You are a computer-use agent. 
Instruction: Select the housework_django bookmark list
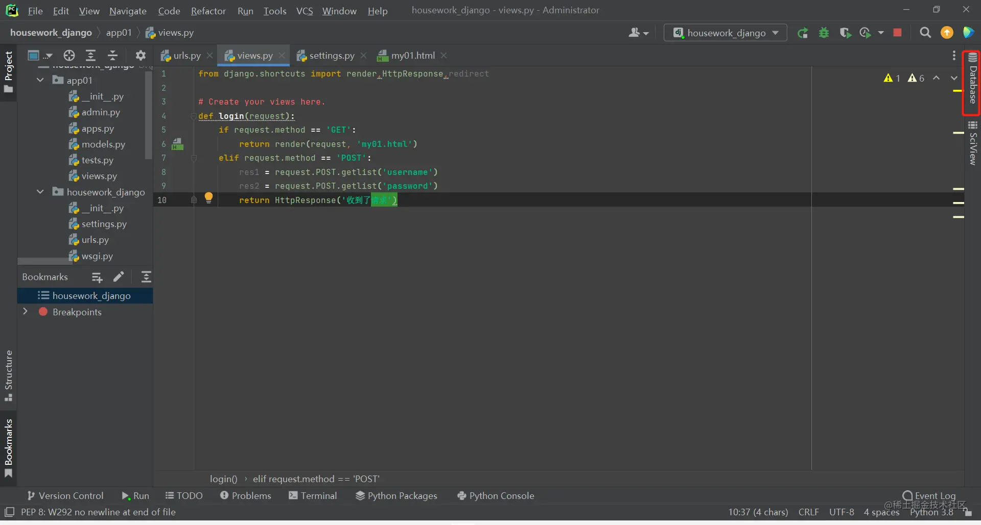(85, 295)
